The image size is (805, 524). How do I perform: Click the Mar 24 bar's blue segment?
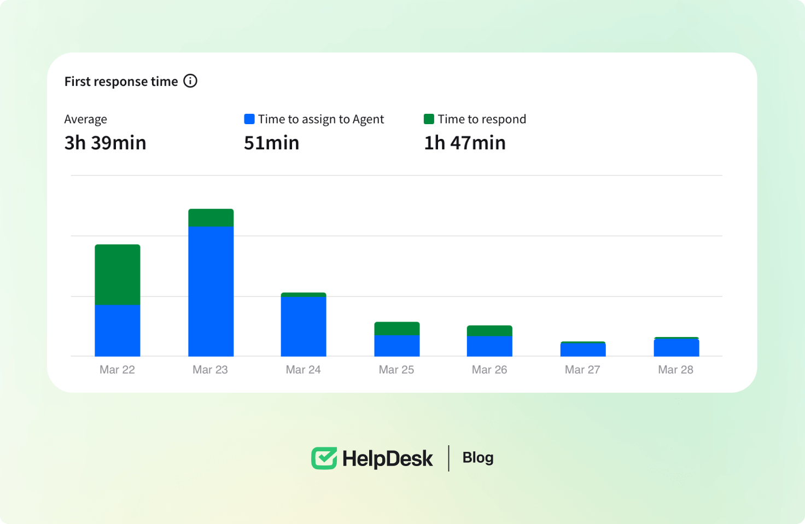(x=304, y=327)
